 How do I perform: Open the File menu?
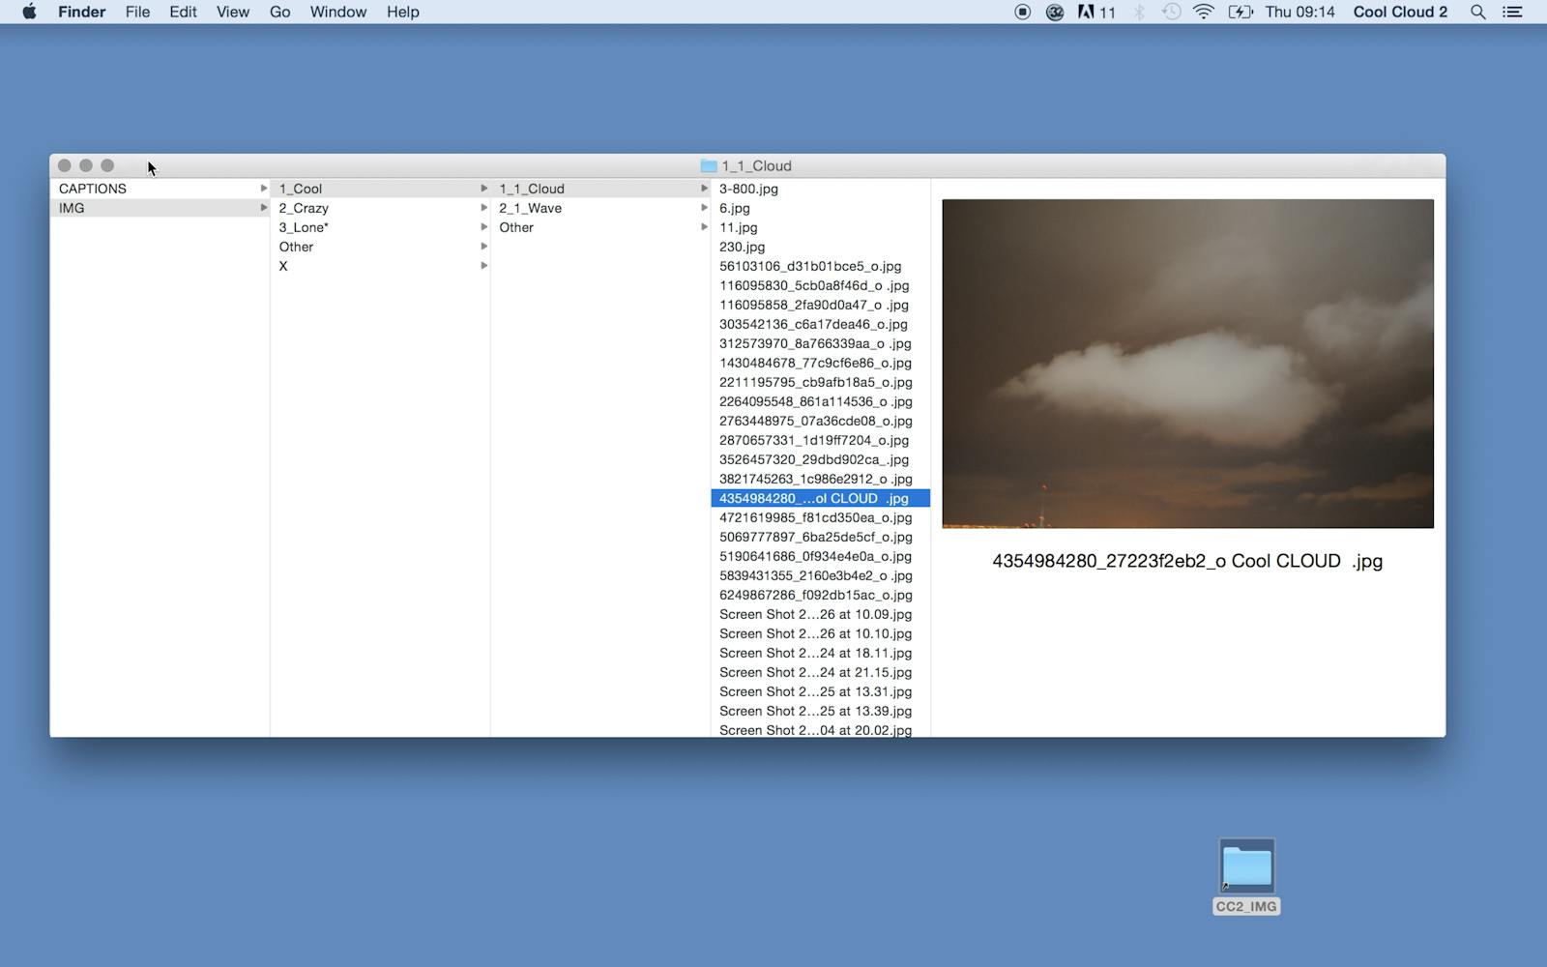[x=137, y=12]
